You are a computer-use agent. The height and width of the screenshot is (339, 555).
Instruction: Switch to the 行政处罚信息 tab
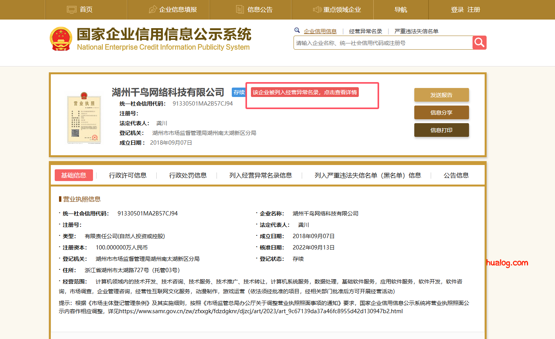[188, 175]
